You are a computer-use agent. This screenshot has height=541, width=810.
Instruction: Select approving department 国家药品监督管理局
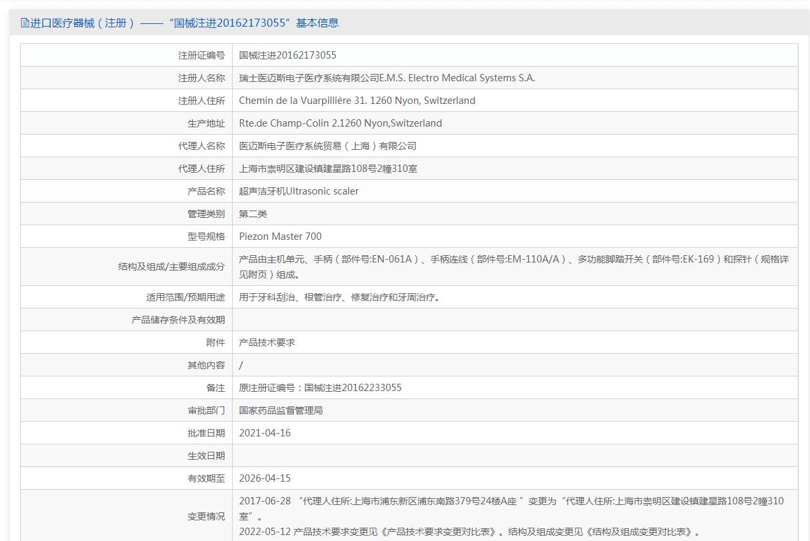(281, 410)
